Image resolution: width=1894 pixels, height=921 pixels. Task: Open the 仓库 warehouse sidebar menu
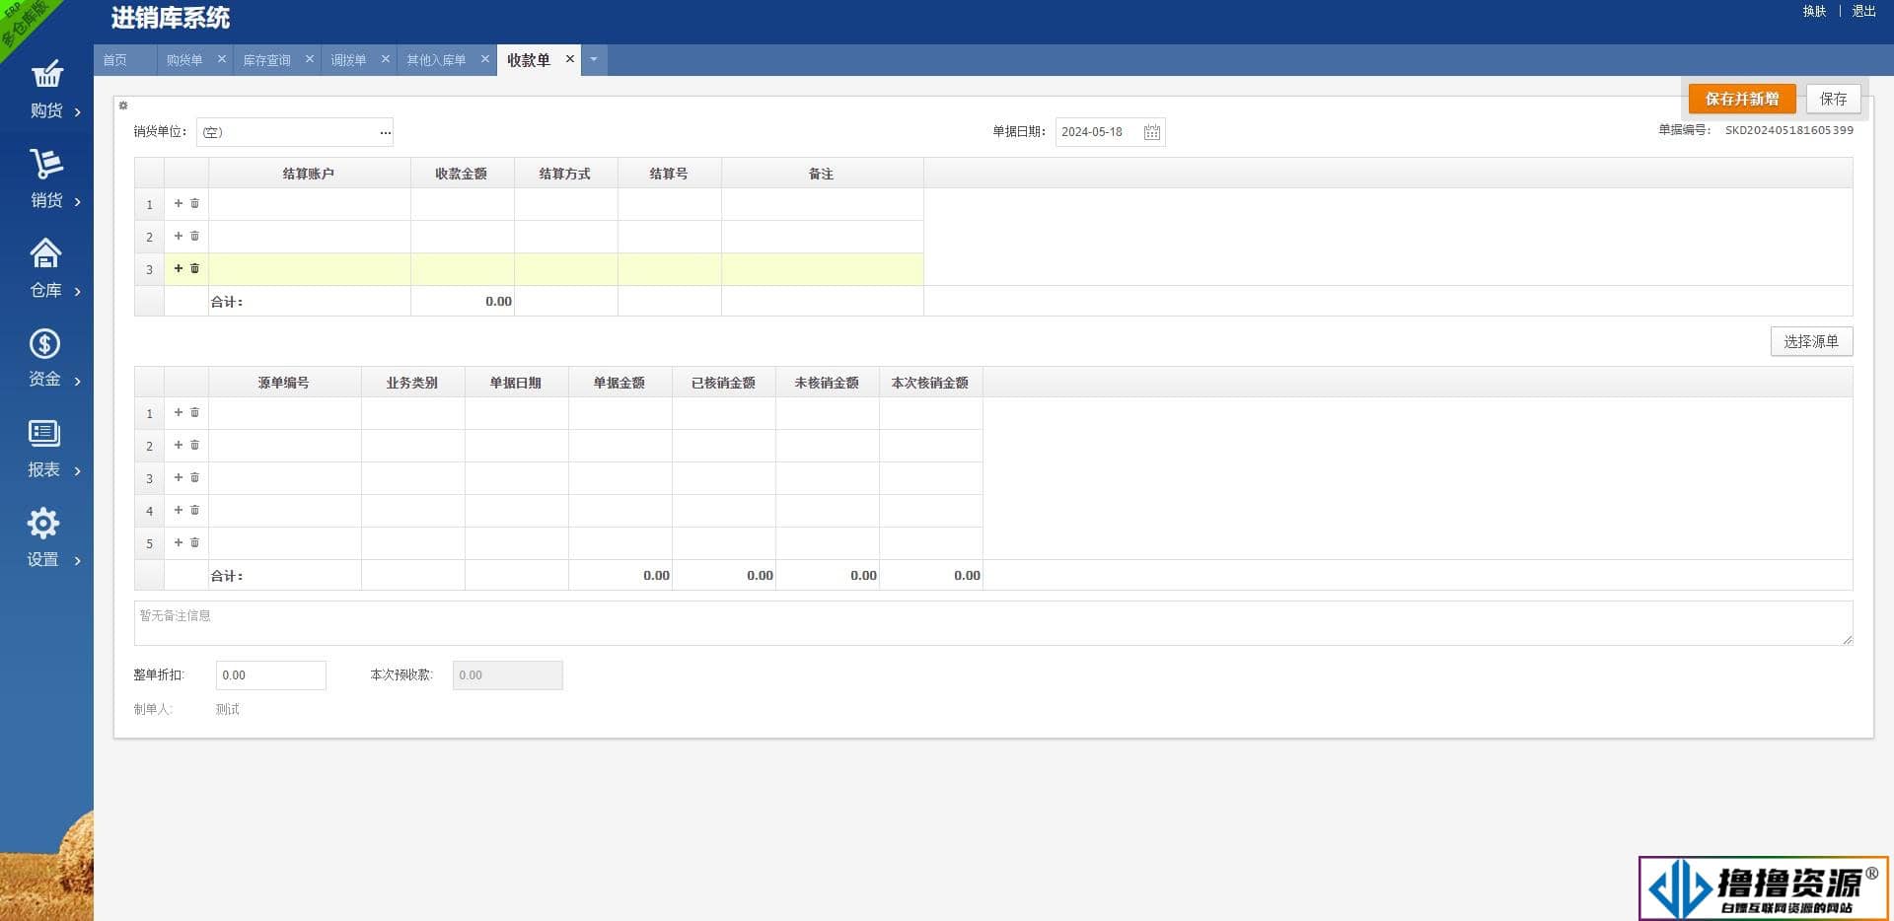46,269
